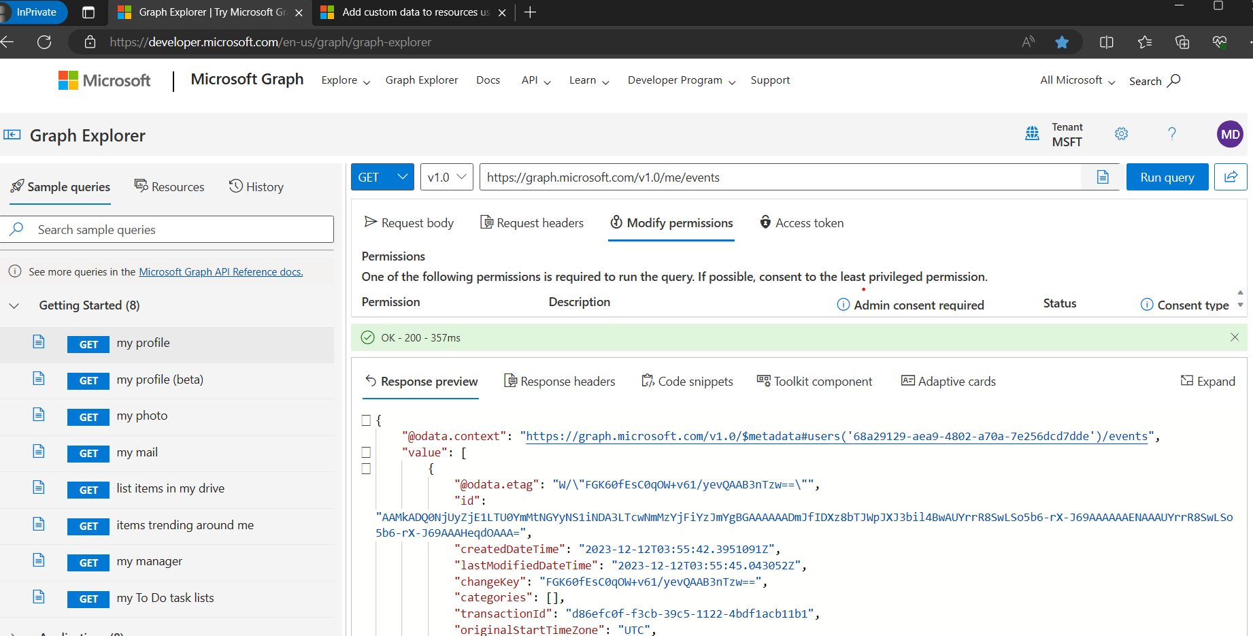Dismiss the OK 200 status message
The width and height of the screenshot is (1253, 636).
[x=1234, y=337]
